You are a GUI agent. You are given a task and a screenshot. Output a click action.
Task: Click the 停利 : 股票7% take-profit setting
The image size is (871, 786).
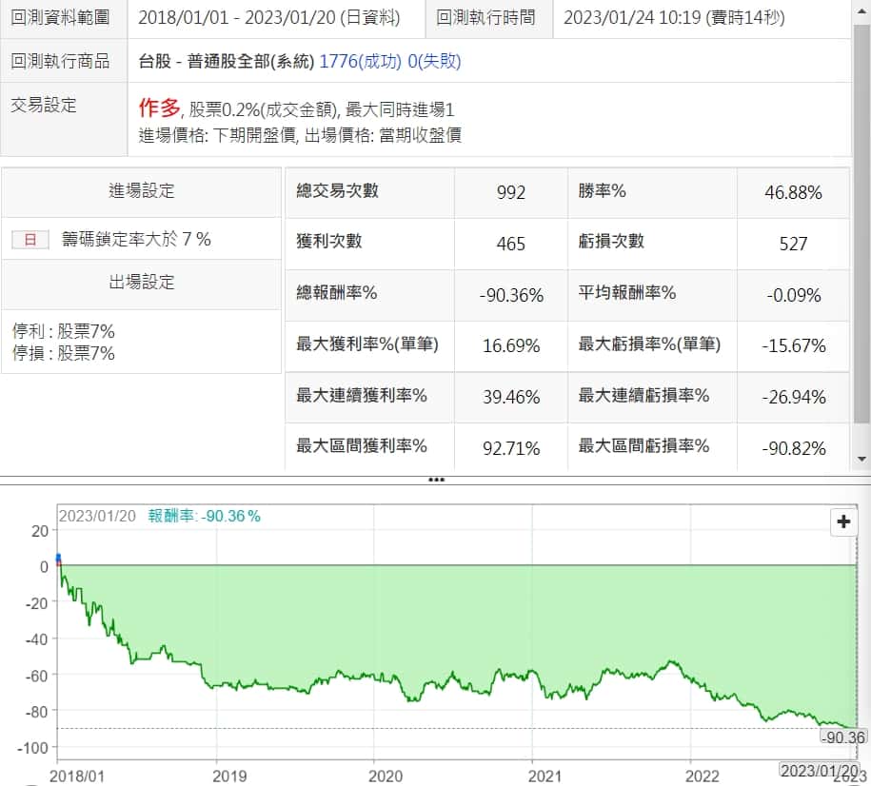tap(64, 332)
